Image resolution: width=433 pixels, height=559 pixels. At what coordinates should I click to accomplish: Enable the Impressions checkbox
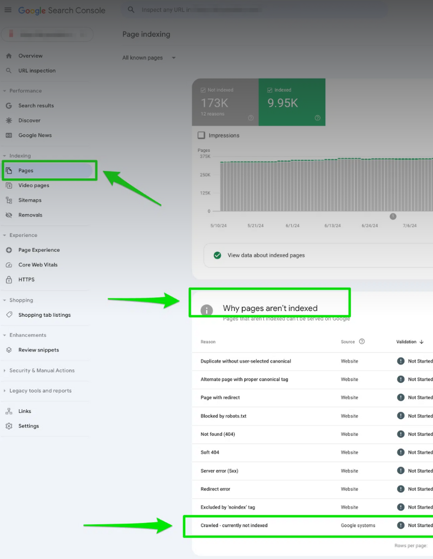(x=201, y=135)
